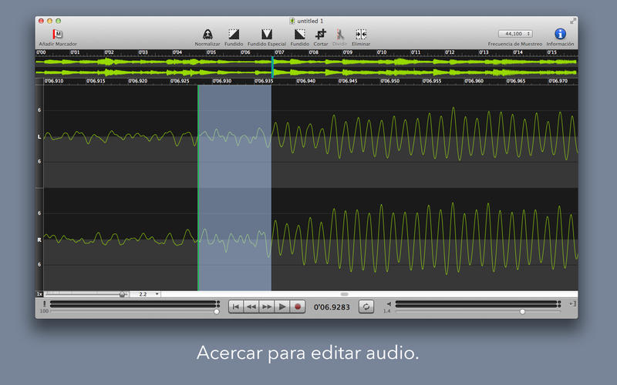The height and width of the screenshot is (385, 617).
Task: Select the L channel label
Action: pyautogui.click(x=39, y=137)
